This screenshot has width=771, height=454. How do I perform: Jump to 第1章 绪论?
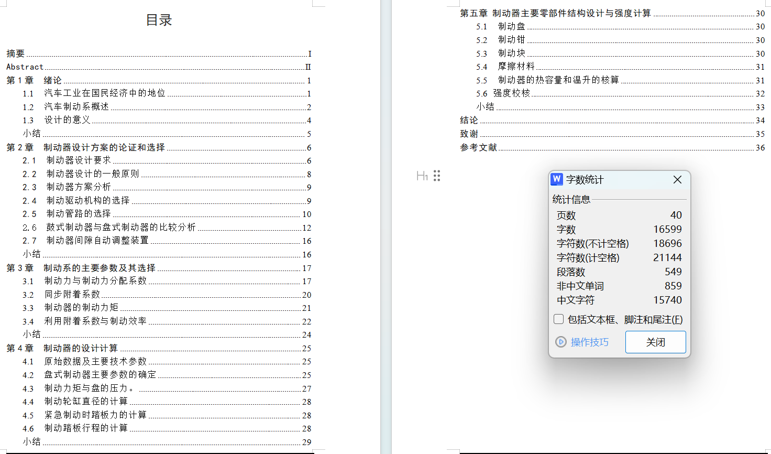point(159,80)
